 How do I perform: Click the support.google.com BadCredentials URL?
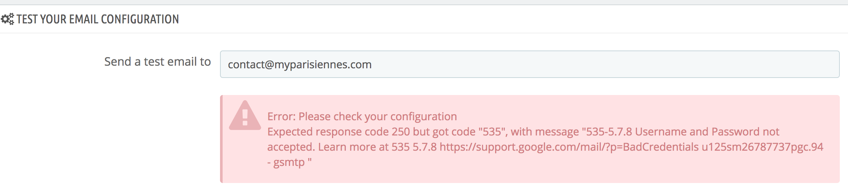pos(569,147)
